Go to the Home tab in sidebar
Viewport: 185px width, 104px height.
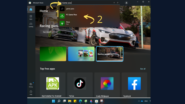(x=31, y=10)
